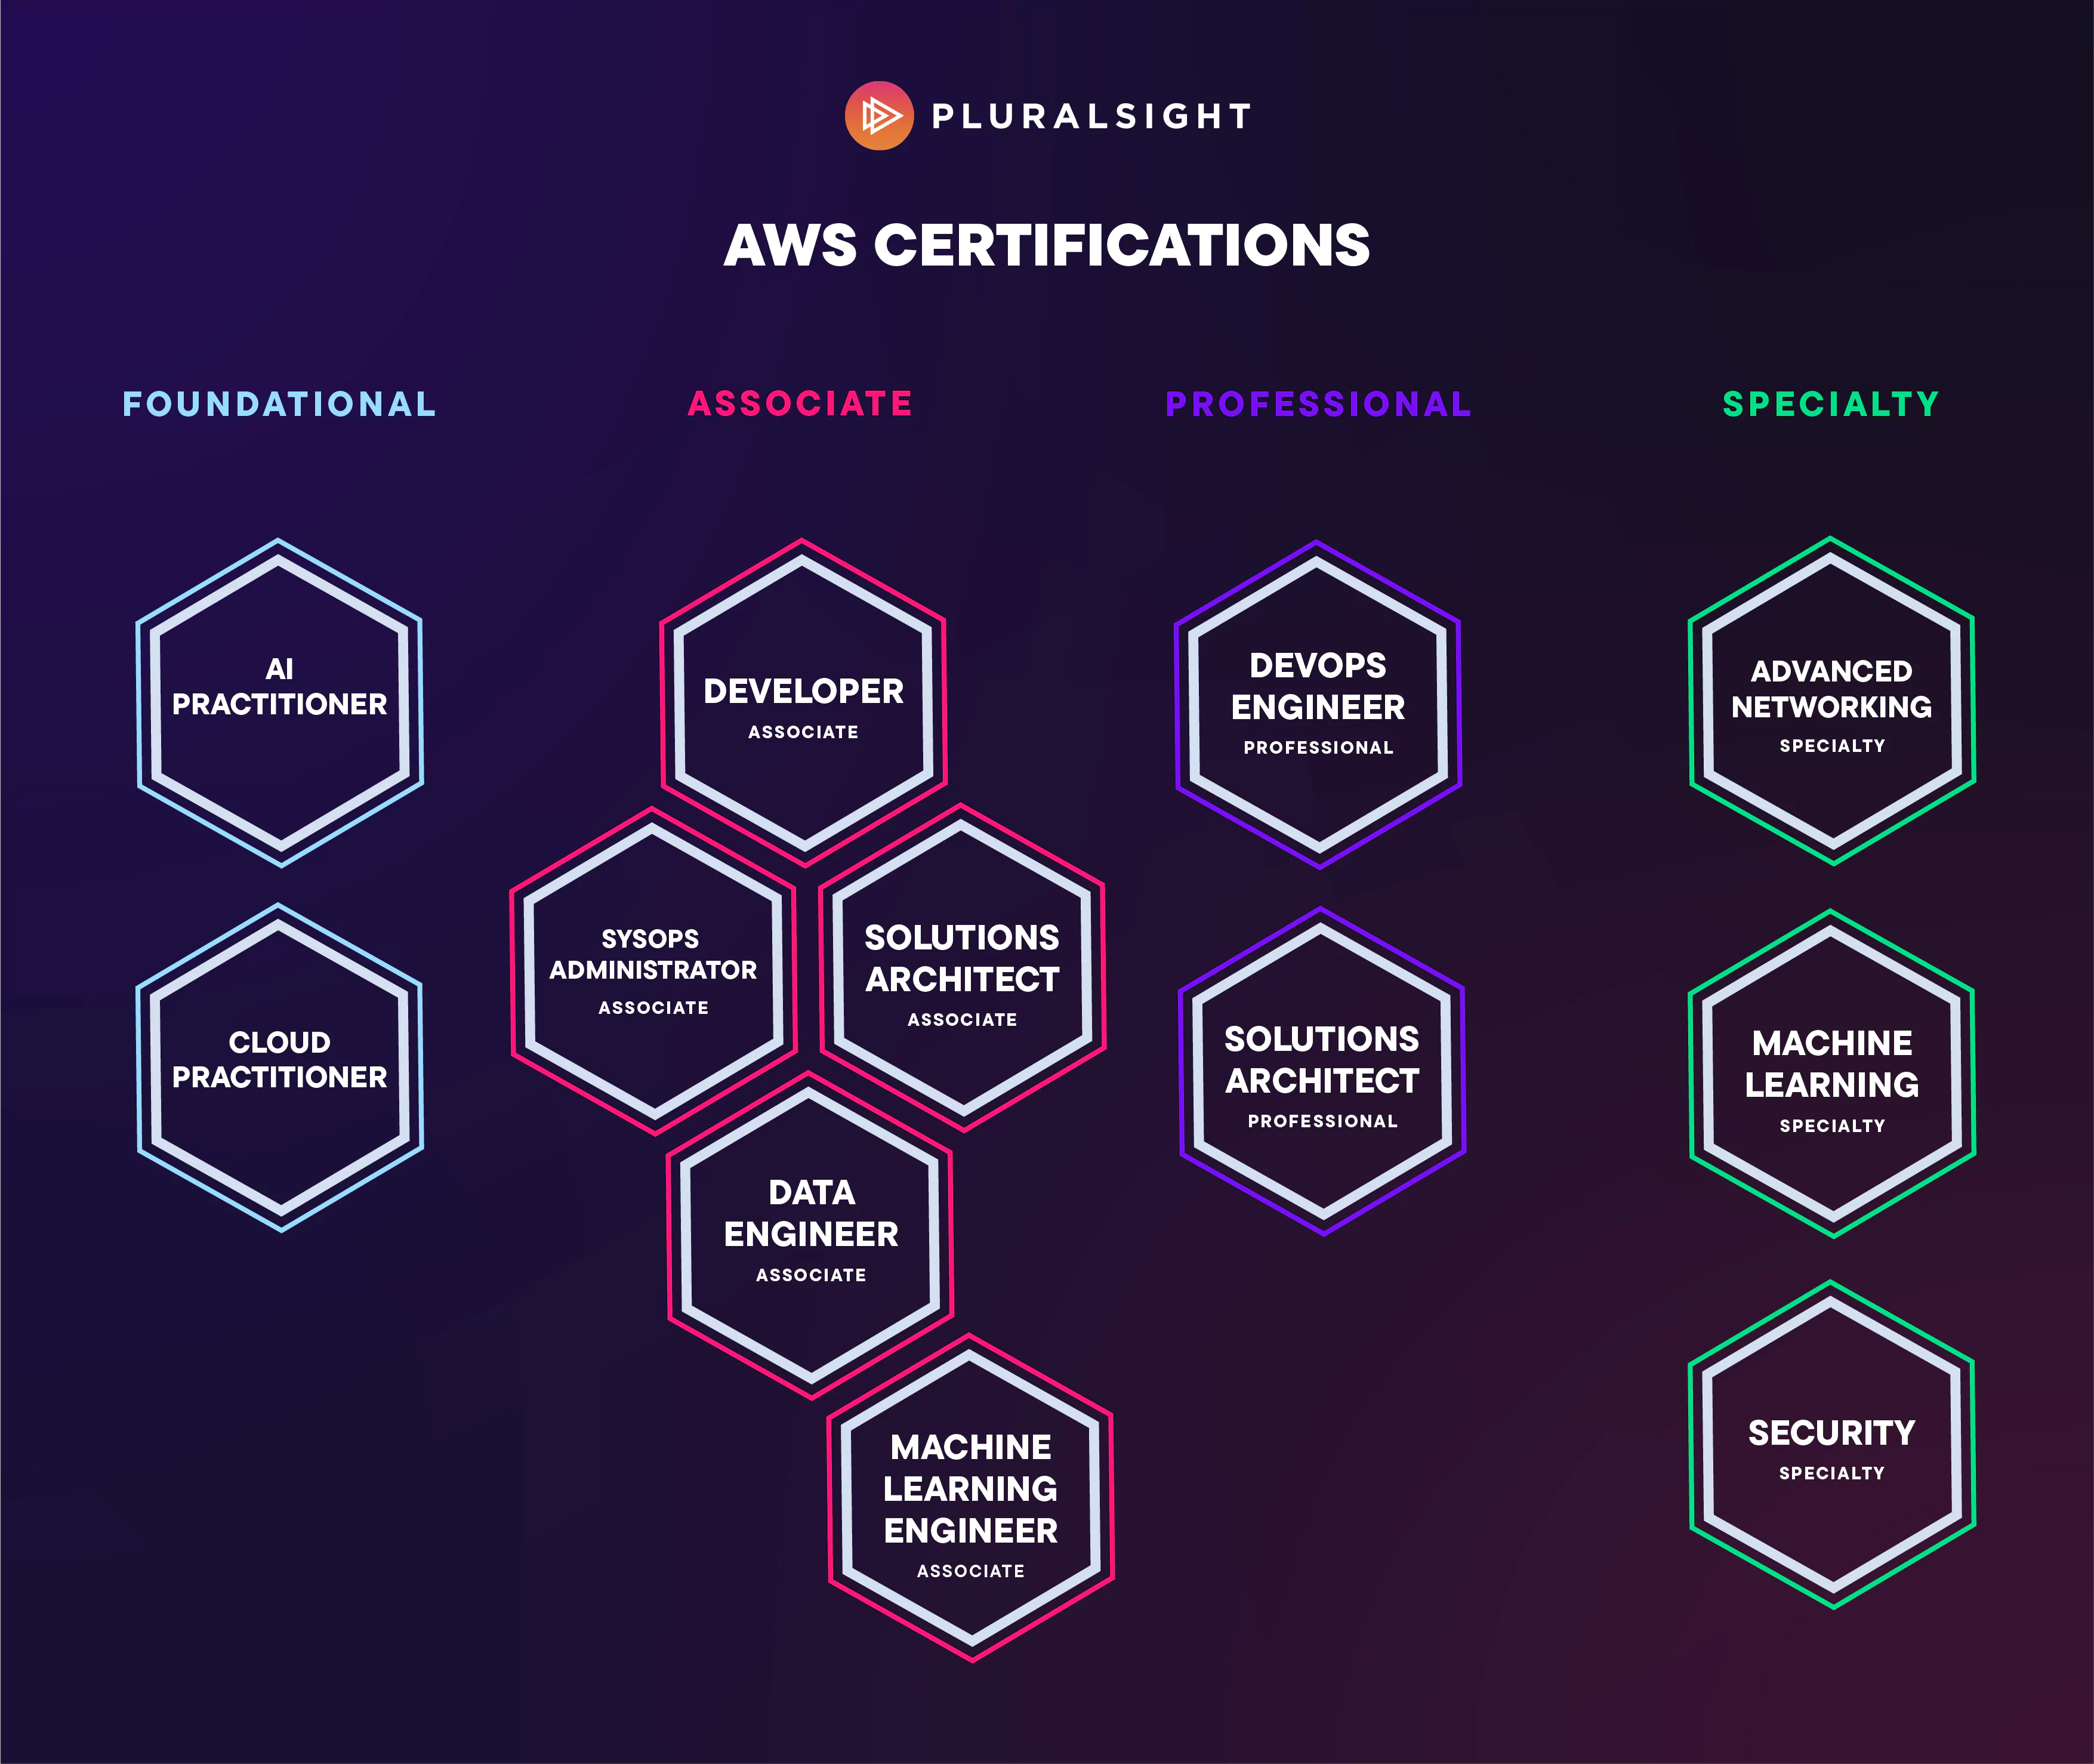Open the Security Specialty hexagon badge
The height and width of the screenshot is (1764, 2094).
(x=1832, y=1445)
